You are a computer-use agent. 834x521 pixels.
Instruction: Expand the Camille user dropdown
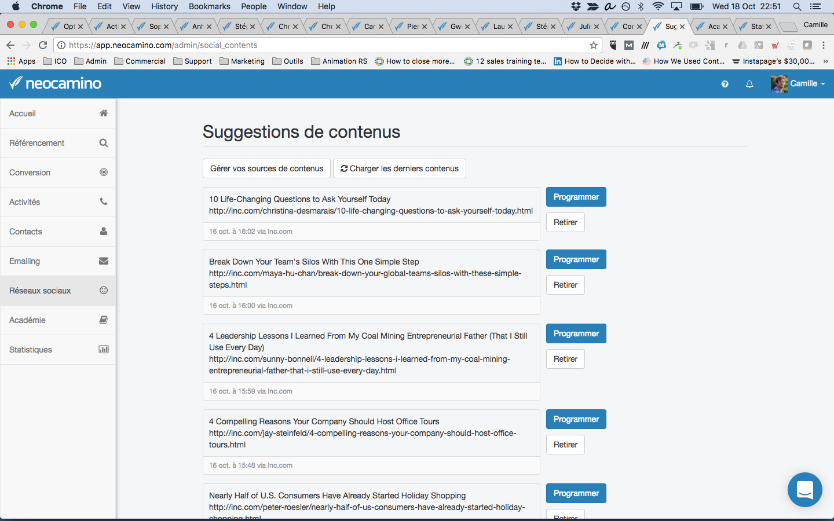pos(798,83)
